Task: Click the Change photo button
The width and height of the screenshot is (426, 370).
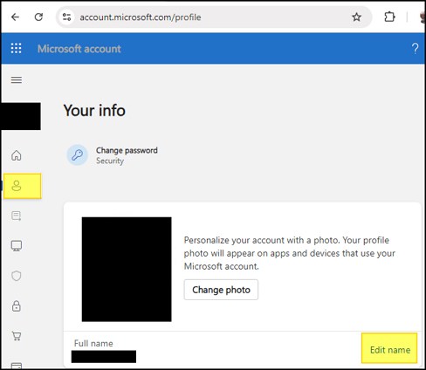Action: 221,290
